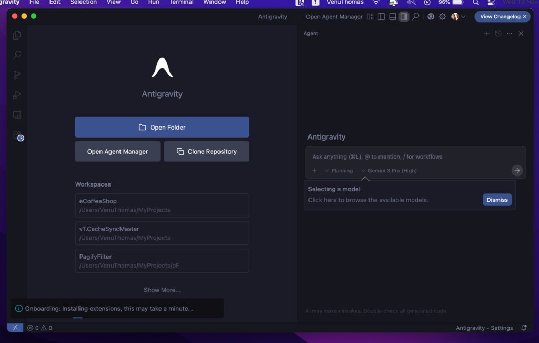Show past agent conversations history icon
Image resolution: width=539 pixels, height=343 pixels.
(498, 34)
